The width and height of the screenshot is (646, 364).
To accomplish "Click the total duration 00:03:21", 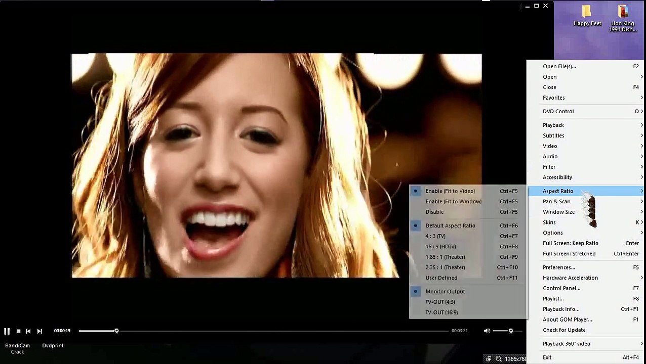I will pos(459,331).
